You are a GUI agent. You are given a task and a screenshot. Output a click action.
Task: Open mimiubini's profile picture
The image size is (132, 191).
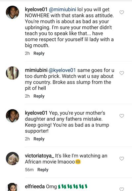click(13, 73)
